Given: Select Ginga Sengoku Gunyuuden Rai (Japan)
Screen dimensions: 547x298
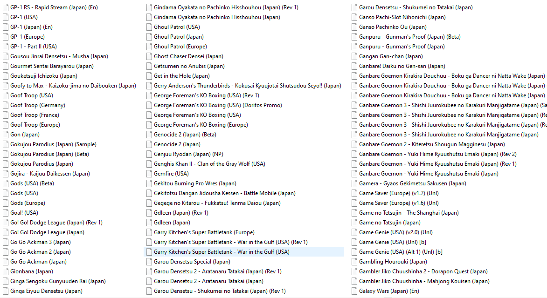Looking at the screenshot, I should point(58,281).
